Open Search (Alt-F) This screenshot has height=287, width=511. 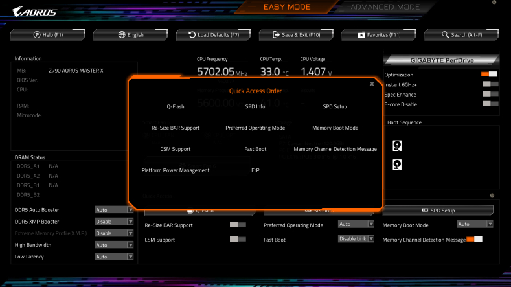tap(462, 34)
